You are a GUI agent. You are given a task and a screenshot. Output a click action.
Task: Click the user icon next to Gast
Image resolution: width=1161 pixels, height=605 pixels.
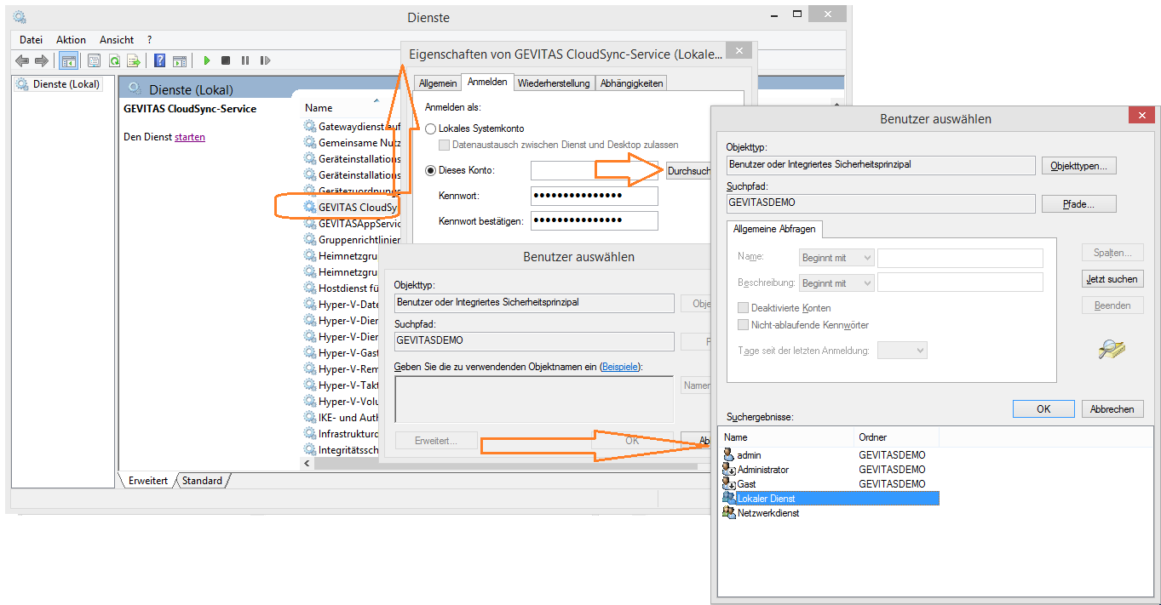[x=729, y=484]
